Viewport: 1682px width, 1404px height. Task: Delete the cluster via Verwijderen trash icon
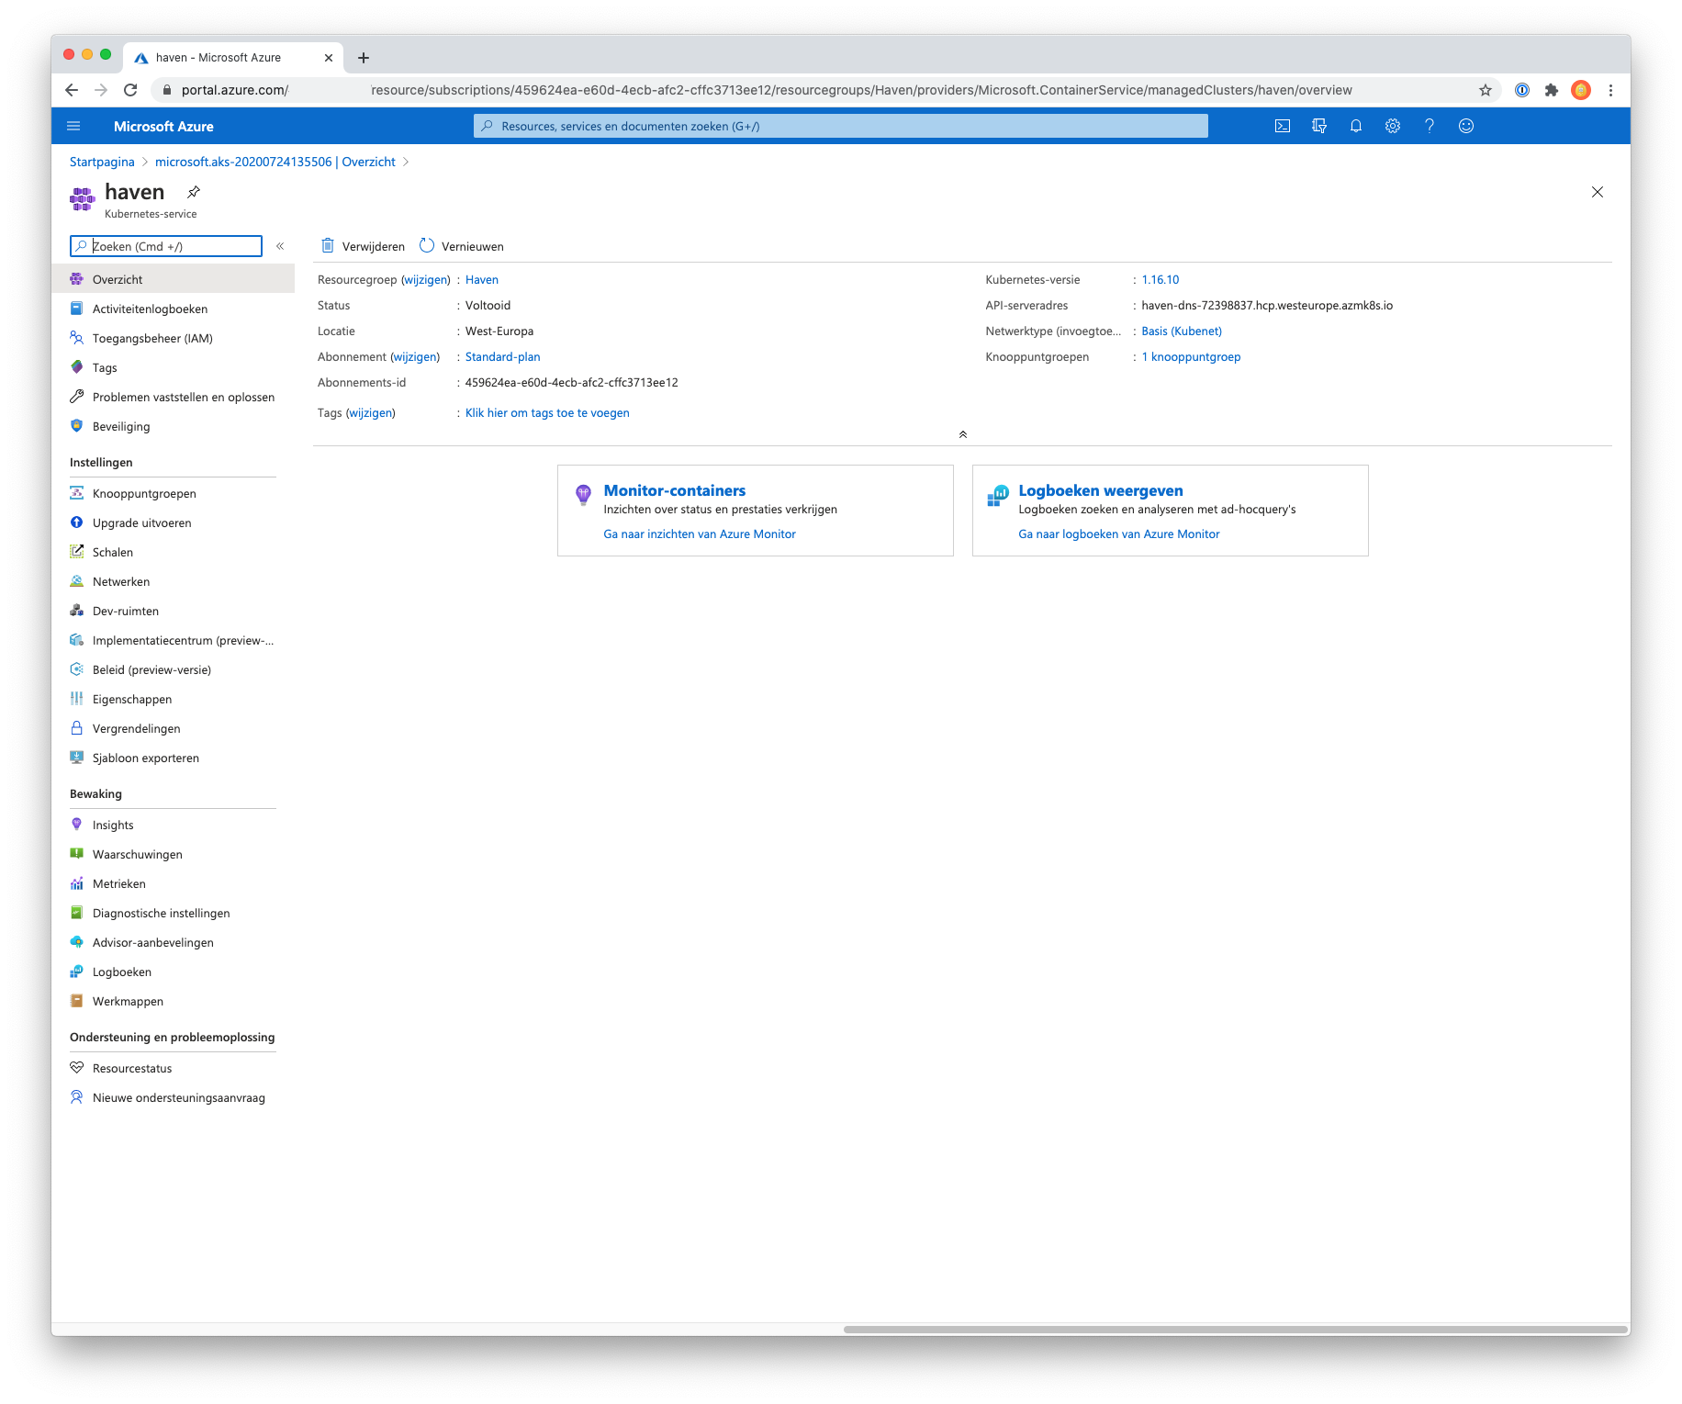(x=364, y=246)
